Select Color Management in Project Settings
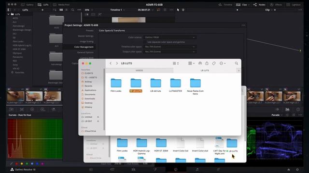Image resolution: width=309 pixels, height=173 pixels. tap(84, 47)
